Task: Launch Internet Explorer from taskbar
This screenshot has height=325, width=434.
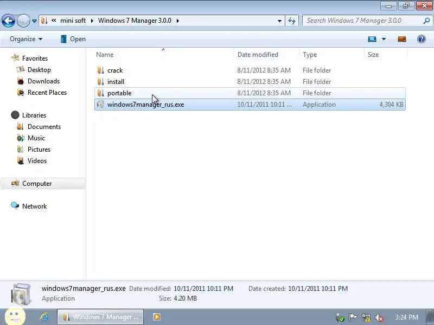Action: tap(44, 317)
